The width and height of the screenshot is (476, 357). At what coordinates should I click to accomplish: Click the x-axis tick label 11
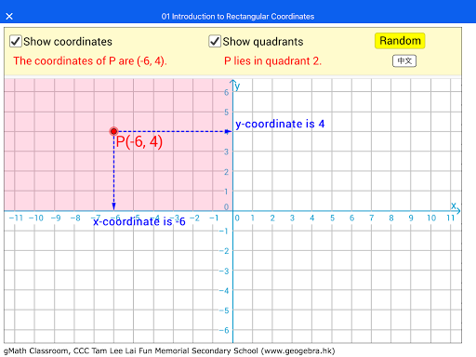(x=451, y=218)
